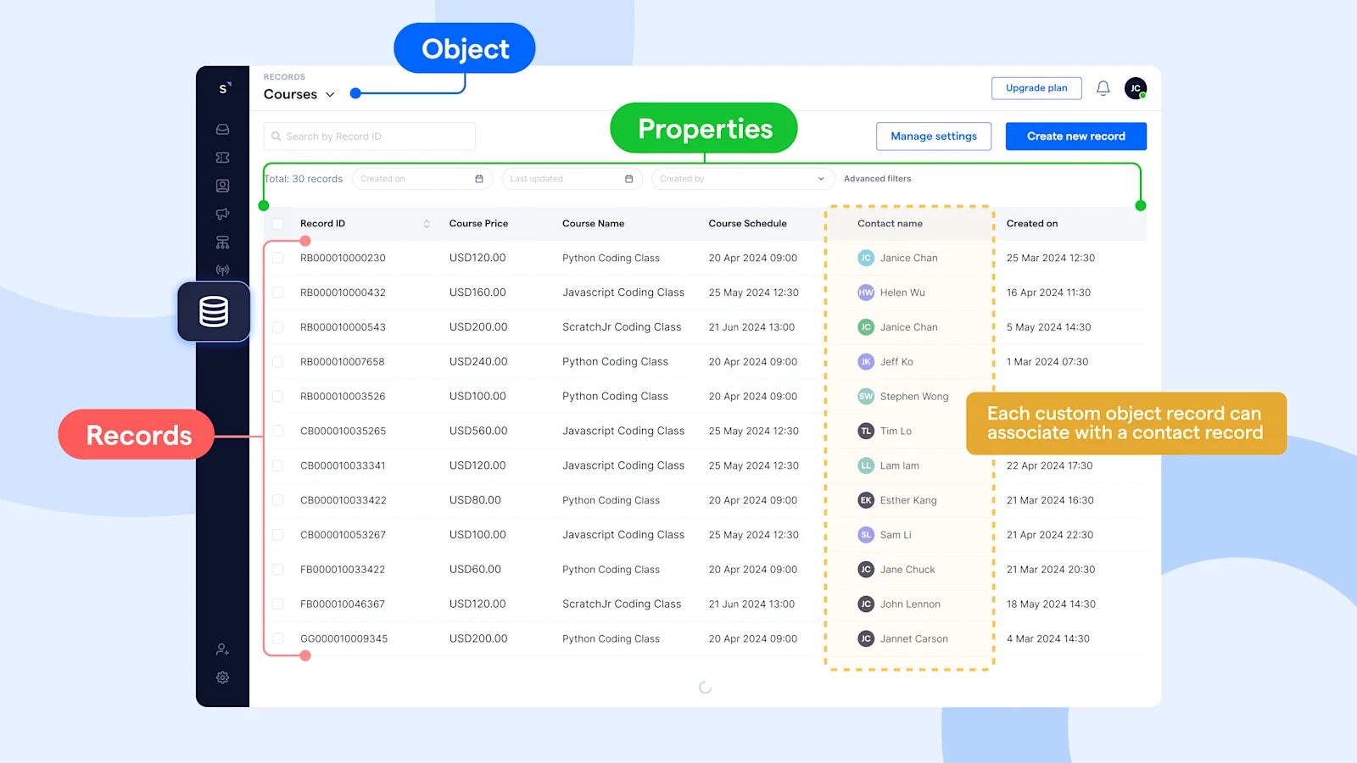Open the database records icon in sidebar
Screen dimensions: 1357x763
click(214, 312)
